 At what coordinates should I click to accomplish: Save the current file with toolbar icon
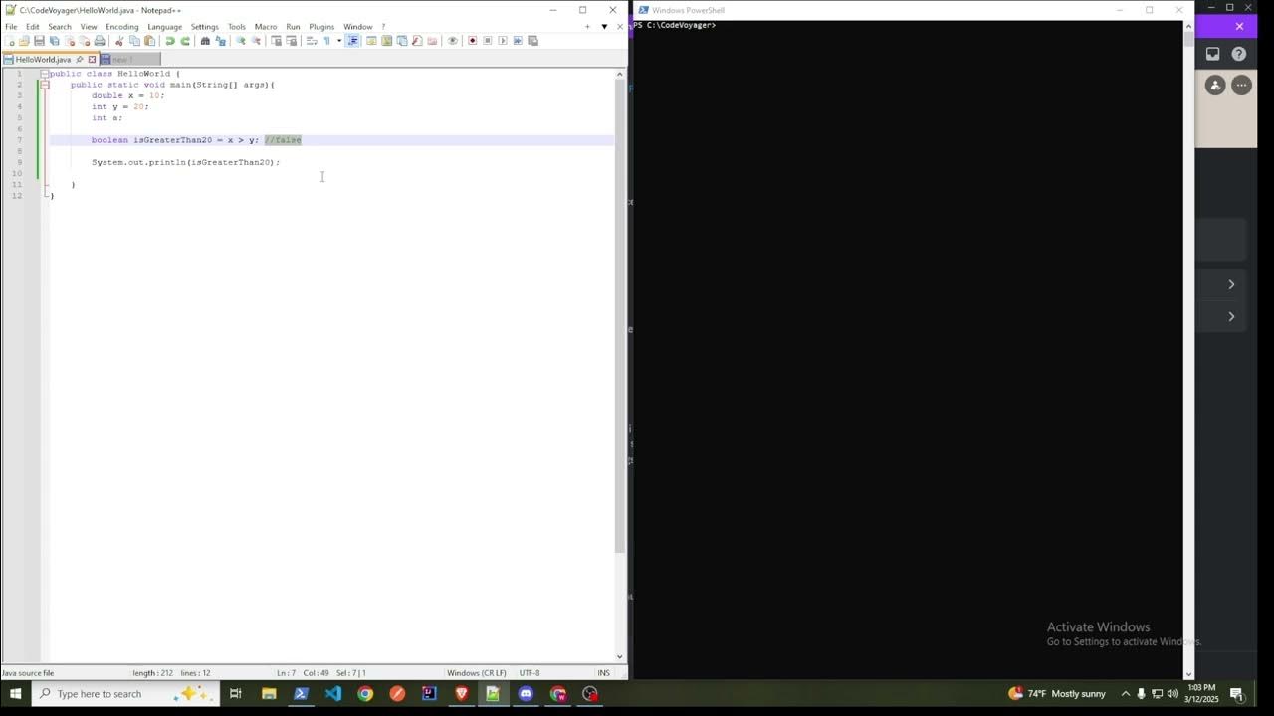pos(39,41)
